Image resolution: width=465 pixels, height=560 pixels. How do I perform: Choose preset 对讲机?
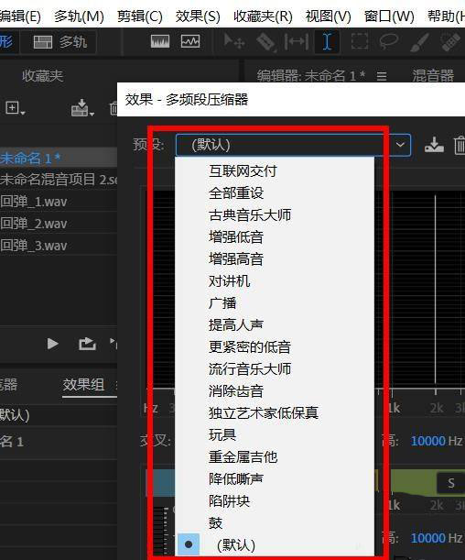275,281
